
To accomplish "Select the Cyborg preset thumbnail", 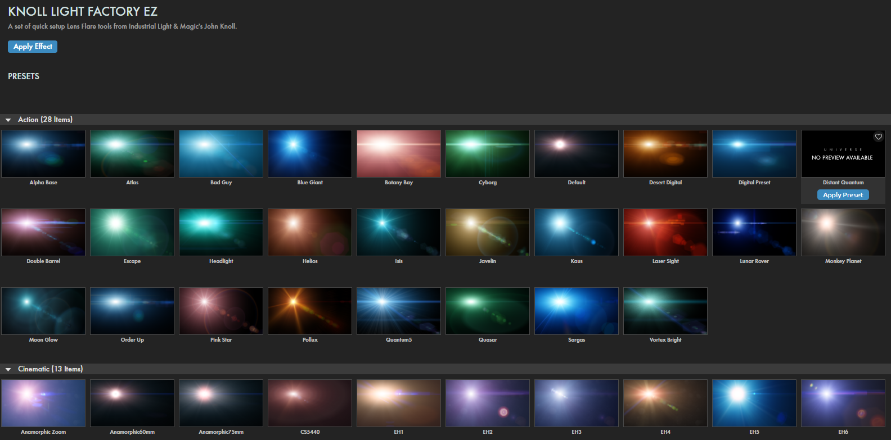I will coord(488,153).
